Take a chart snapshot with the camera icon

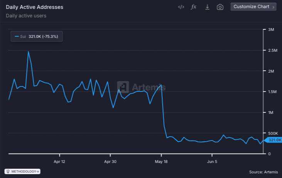[220, 7]
